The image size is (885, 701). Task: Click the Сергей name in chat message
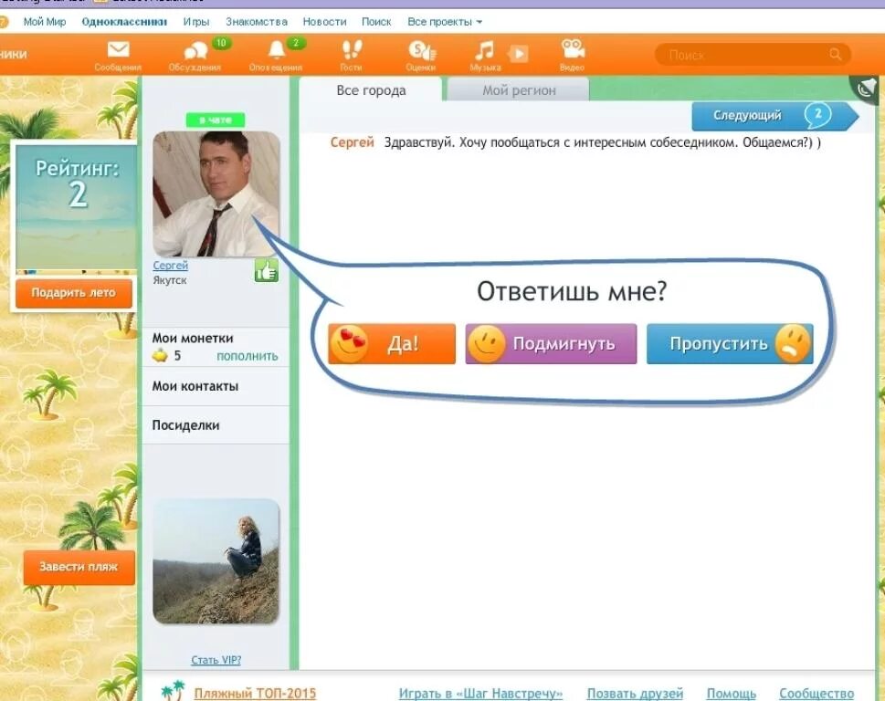(353, 142)
